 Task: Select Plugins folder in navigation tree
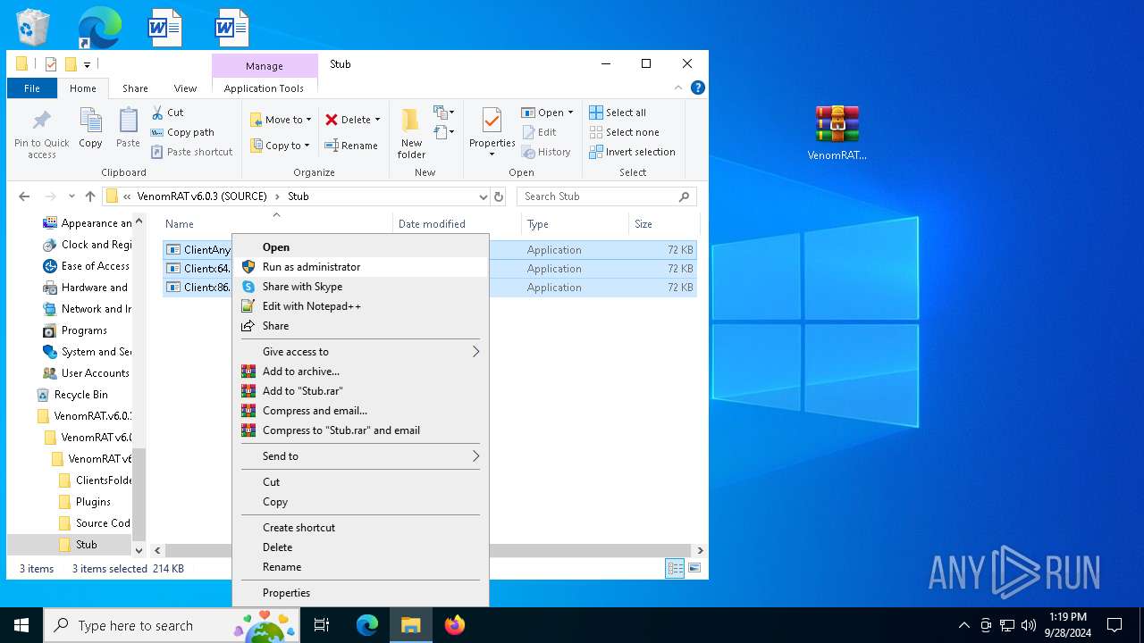click(93, 502)
